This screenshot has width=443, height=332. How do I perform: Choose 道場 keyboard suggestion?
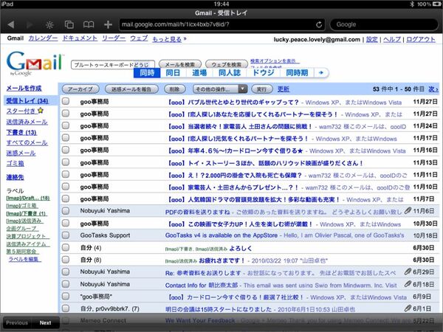tap(199, 72)
